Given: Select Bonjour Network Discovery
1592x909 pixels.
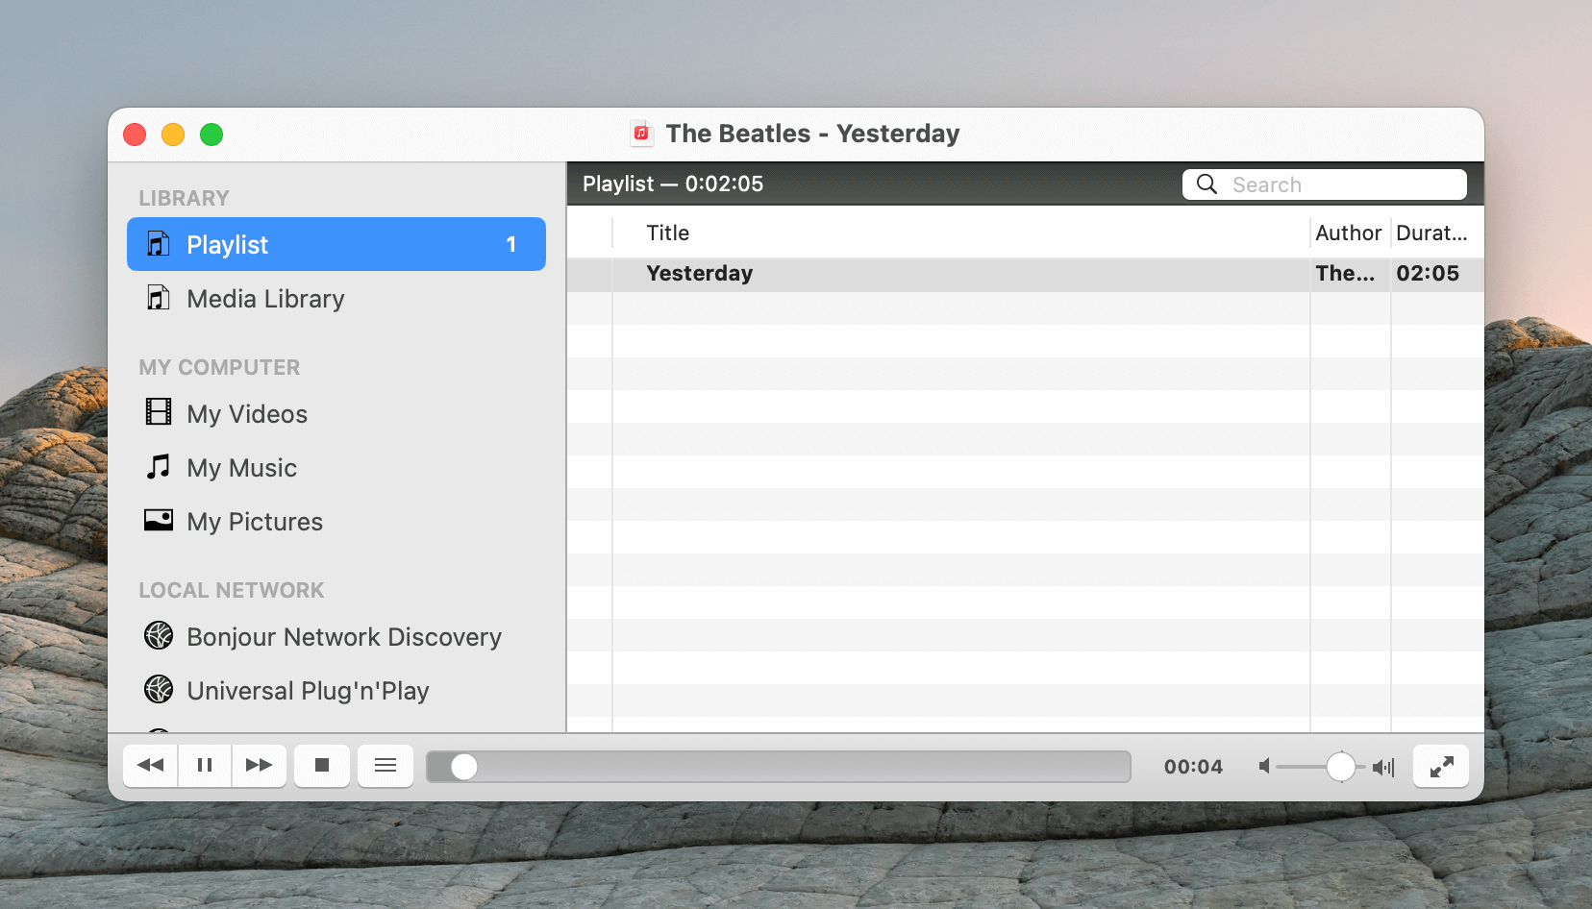Looking at the screenshot, I should 344,637.
